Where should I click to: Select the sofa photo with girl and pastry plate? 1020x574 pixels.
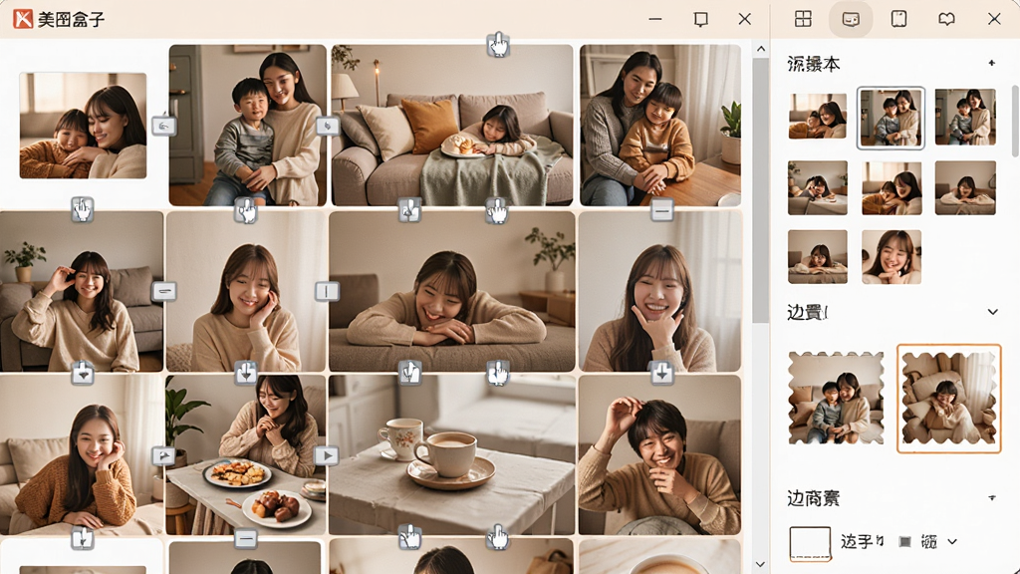pyautogui.click(x=452, y=125)
